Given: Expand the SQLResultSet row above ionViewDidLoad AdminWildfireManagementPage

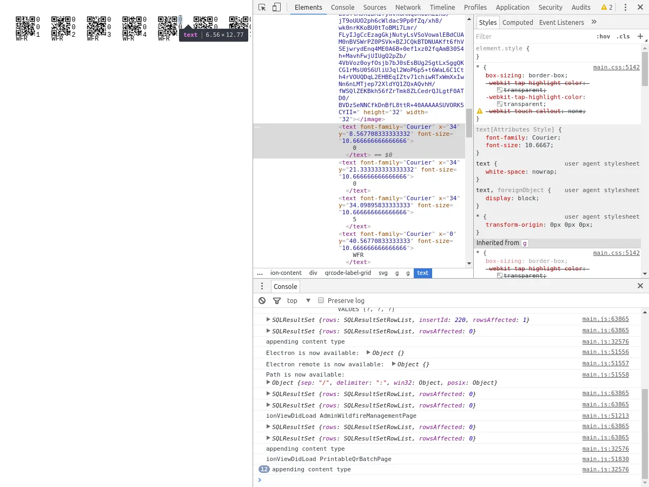Looking at the screenshot, I should 268,405.
